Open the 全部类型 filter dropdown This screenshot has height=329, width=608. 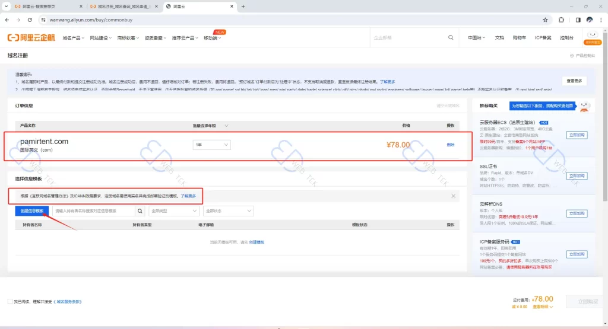pos(173,211)
